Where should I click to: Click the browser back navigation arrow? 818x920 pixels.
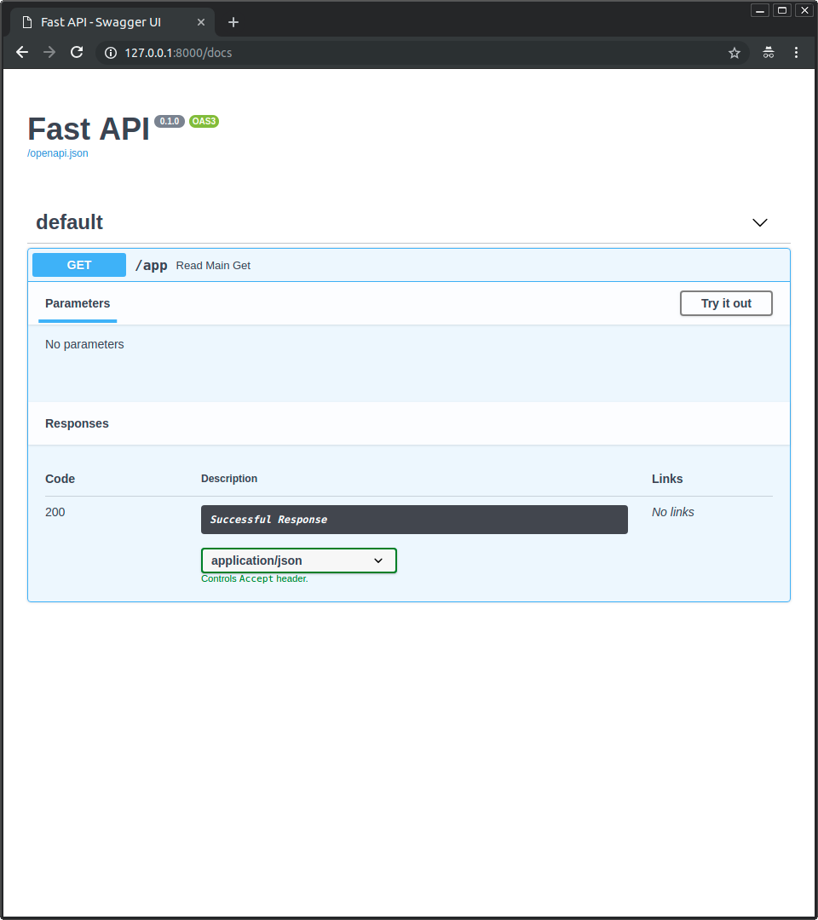pos(21,52)
